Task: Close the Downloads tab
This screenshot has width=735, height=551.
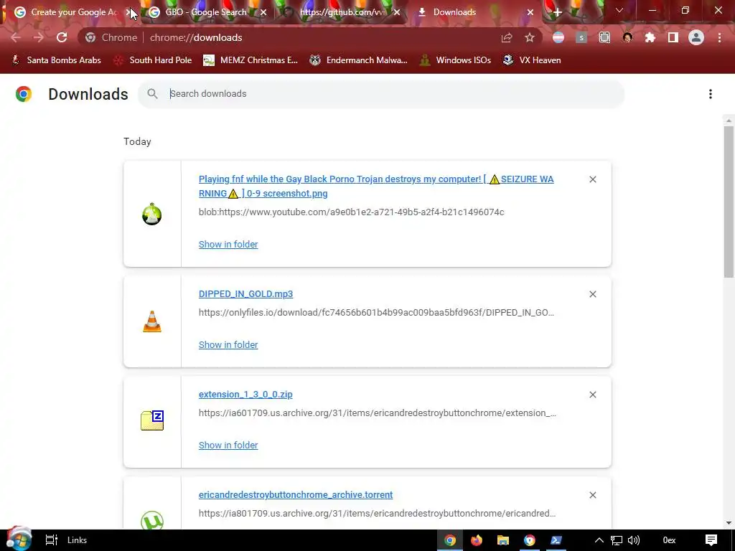Action: [x=530, y=12]
